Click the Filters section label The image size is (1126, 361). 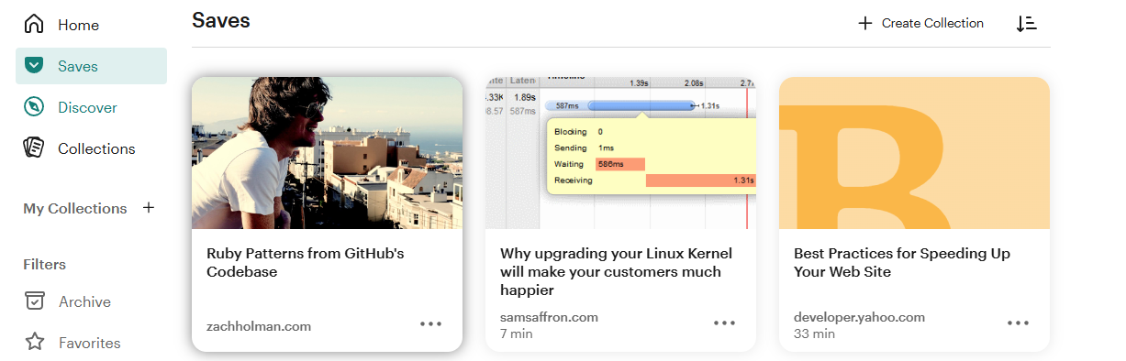(44, 265)
